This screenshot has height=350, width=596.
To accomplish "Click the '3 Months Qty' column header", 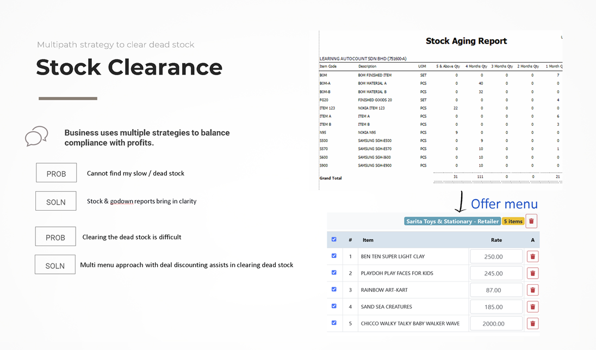I will click(x=502, y=66).
